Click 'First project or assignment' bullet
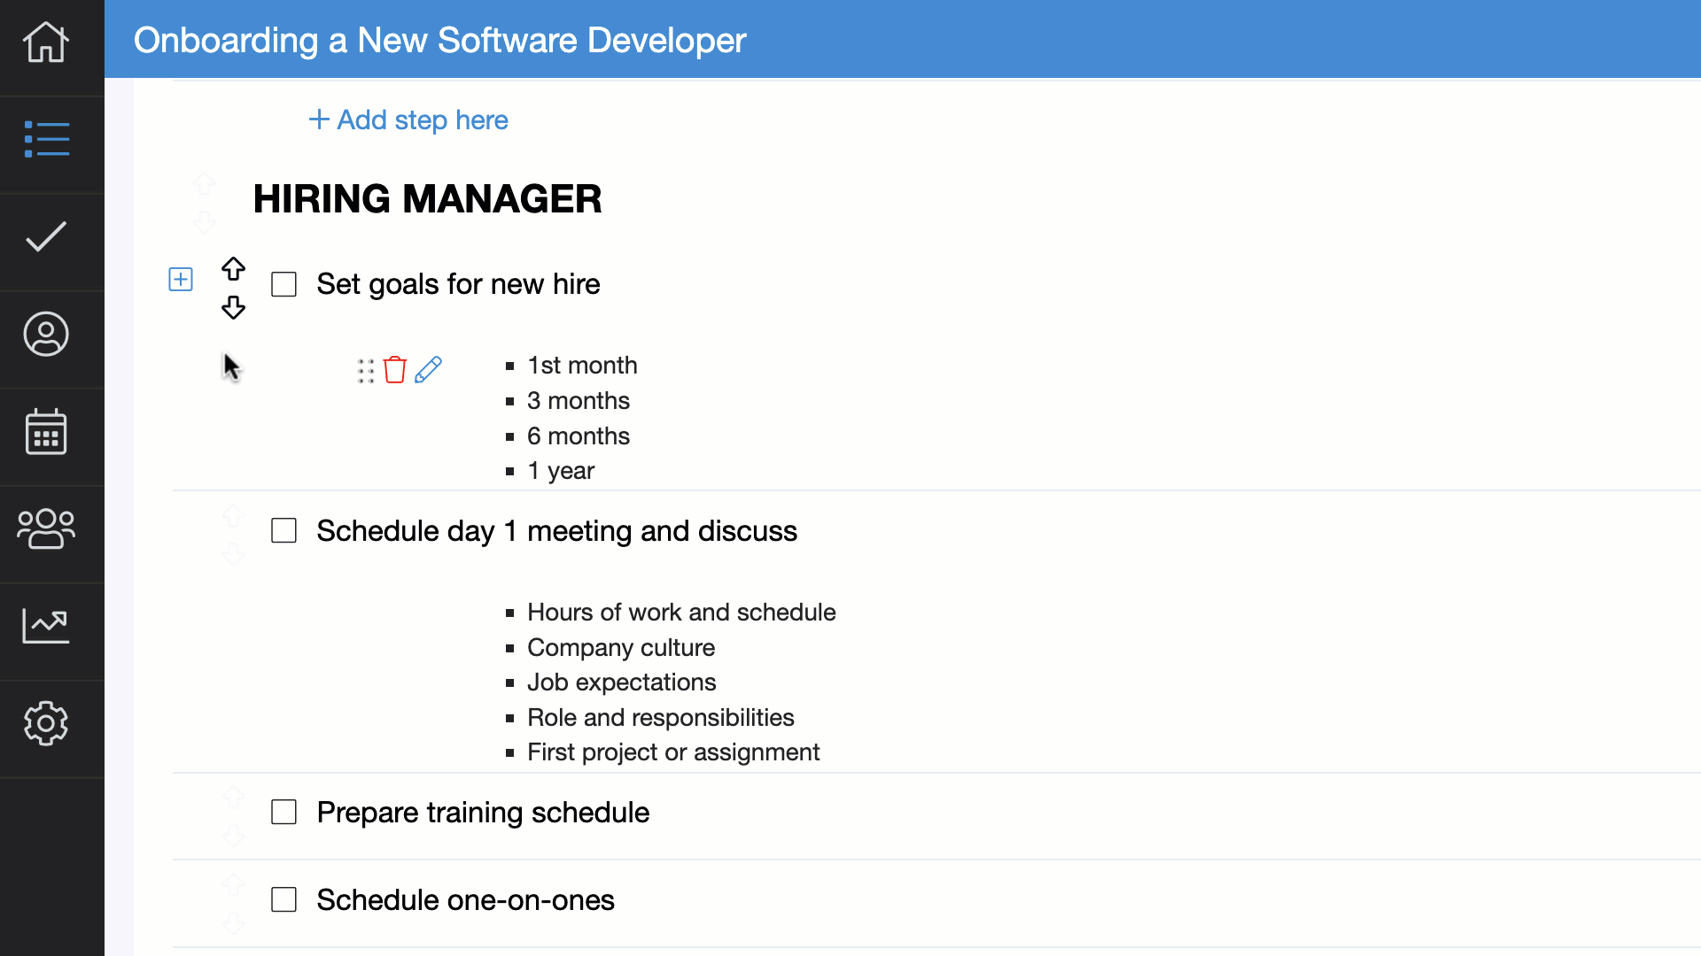Viewport: 1701px width, 956px height. click(x=673, y=752)
